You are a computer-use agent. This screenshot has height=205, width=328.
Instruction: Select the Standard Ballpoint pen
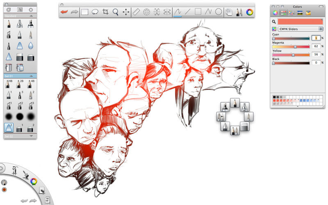[20, 35]
